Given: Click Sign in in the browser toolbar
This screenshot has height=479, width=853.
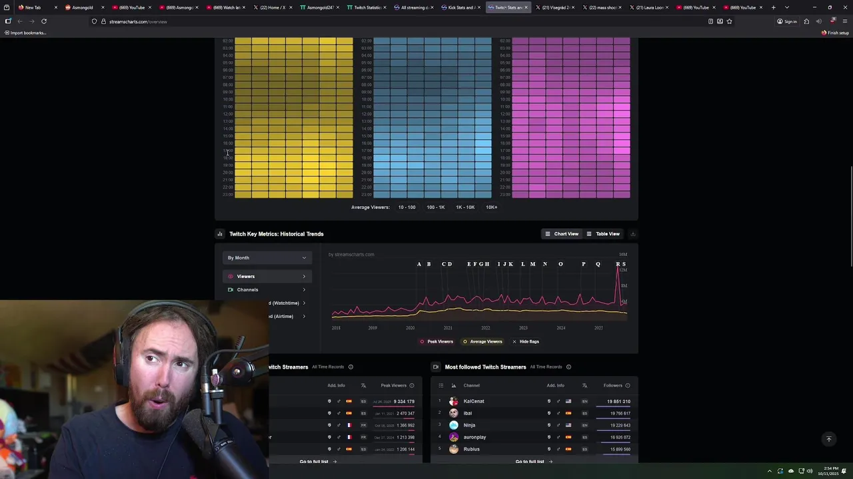Looking at the screenshot, I should (787, 21).
